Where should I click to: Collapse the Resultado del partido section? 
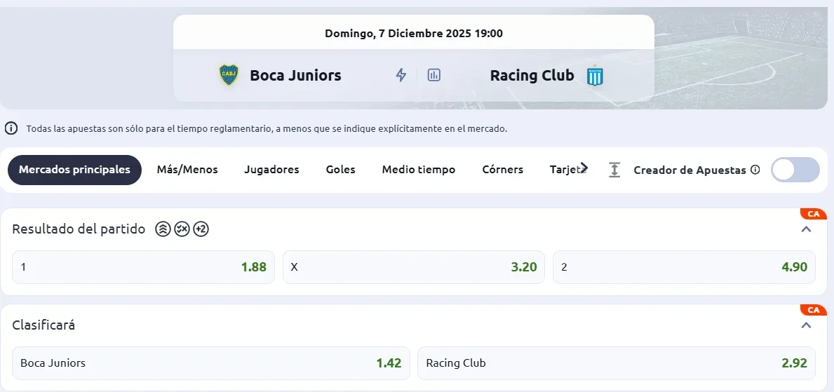806,229
